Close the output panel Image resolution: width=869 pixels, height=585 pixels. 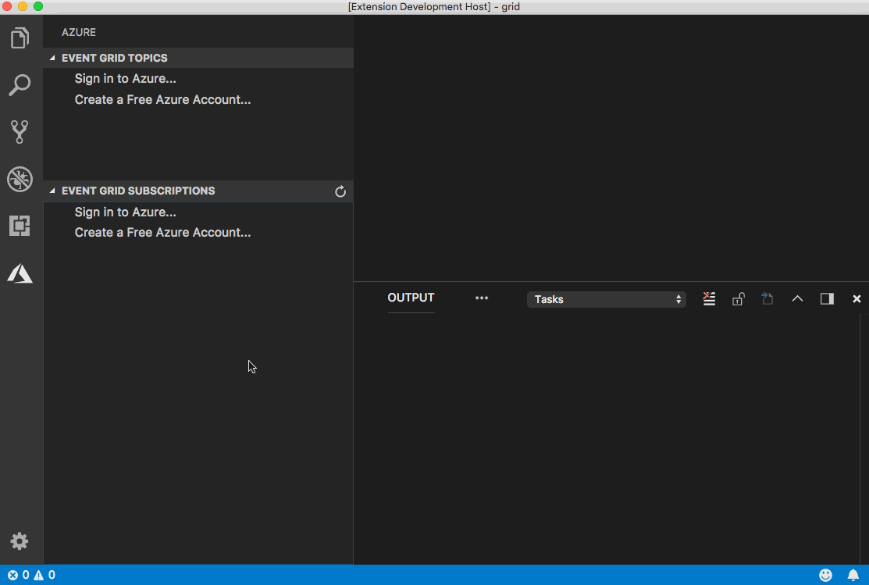coord(857,299)
